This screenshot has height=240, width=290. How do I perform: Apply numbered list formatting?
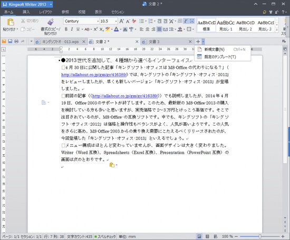(151, 21)
